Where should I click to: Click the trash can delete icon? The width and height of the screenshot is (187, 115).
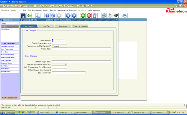coord(95,16)
